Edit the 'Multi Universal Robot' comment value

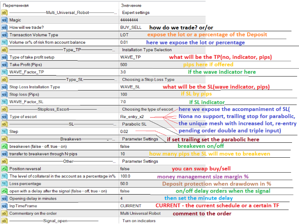coord(140,213)
